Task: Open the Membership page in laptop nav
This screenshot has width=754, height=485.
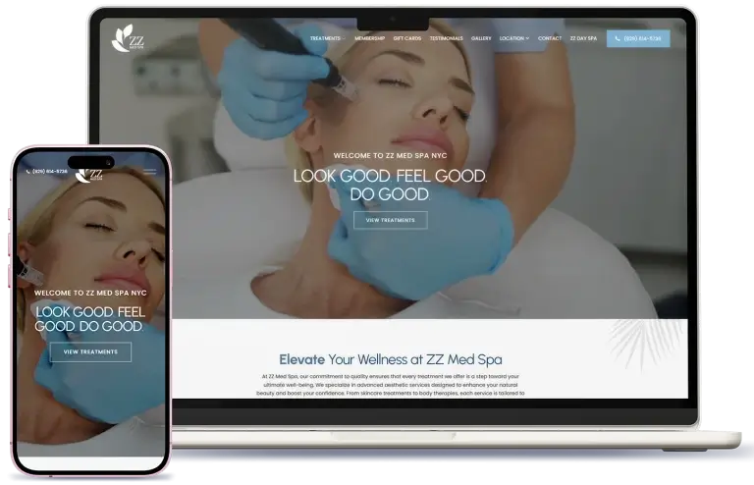Action: pyautogui.click(x=369, y=38)
